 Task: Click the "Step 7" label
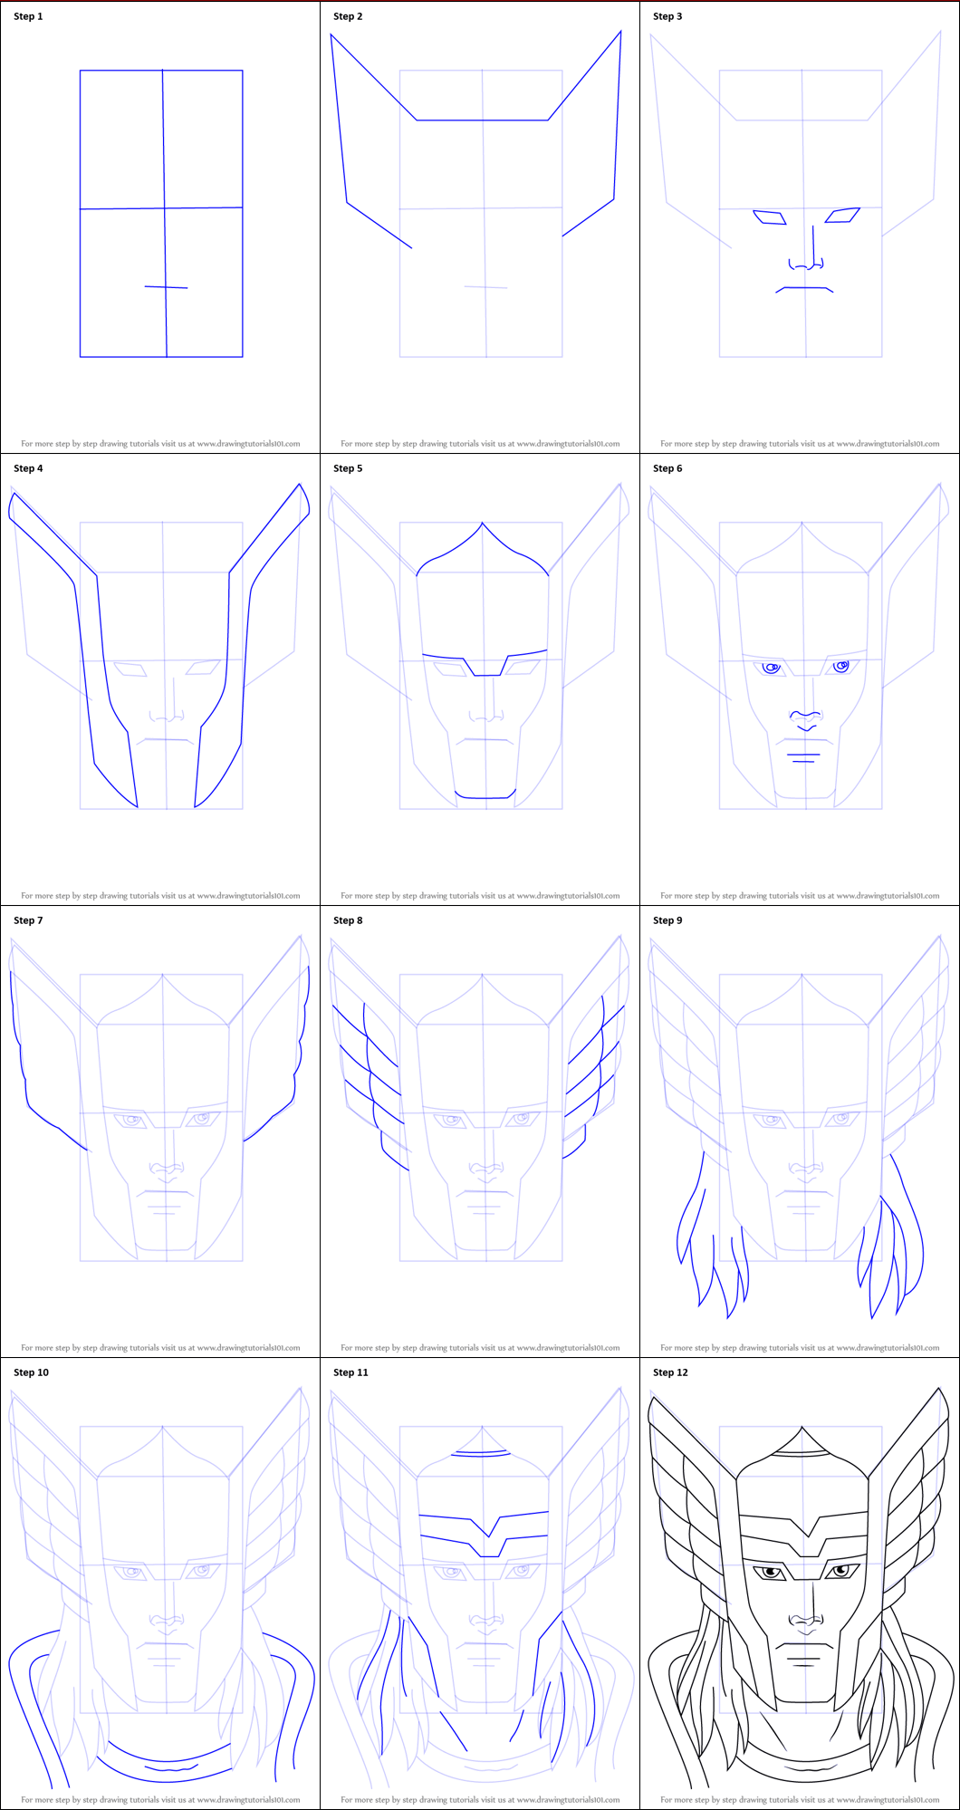[x=28, y=920]
